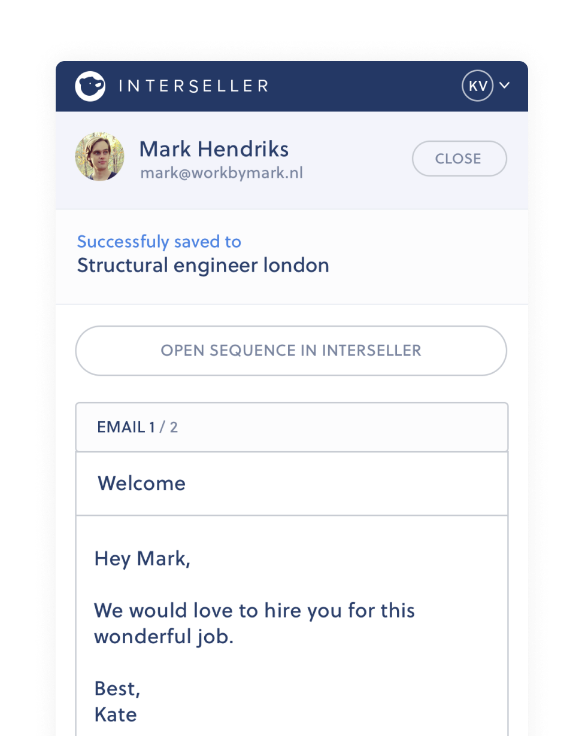This screenshot has height=736, width=582.
Task: Expand the account dropdown chevron
Action: pos(505,86)
